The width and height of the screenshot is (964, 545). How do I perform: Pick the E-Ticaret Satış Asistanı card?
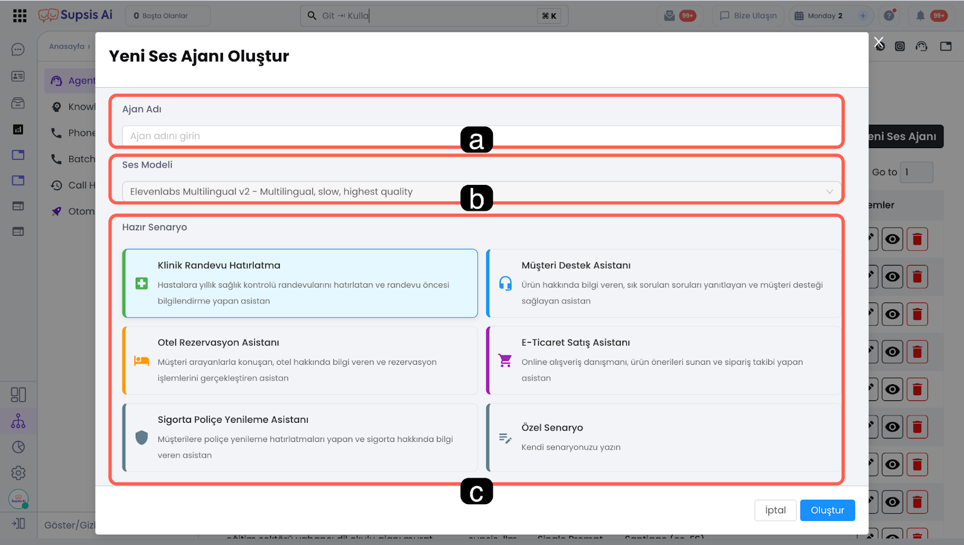tap(663, 360)
